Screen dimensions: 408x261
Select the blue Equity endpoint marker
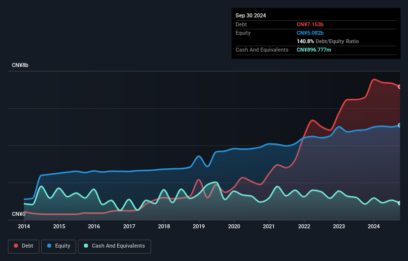400,126
